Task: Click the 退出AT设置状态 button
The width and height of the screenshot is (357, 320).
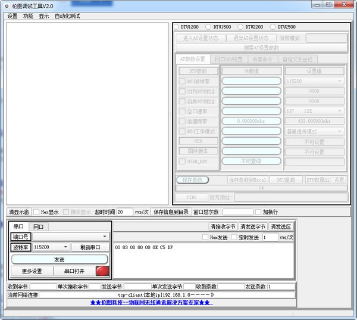Action: (251, 38)
